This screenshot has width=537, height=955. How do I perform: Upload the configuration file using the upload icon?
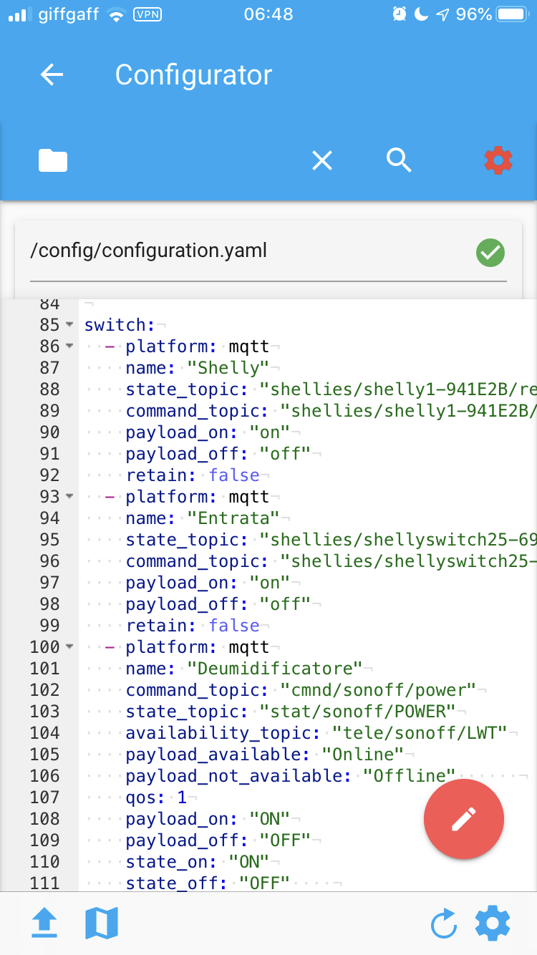pos(44,923)
